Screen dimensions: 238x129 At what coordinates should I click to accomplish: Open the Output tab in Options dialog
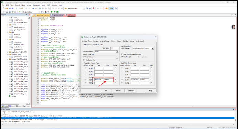pos(96,41)
